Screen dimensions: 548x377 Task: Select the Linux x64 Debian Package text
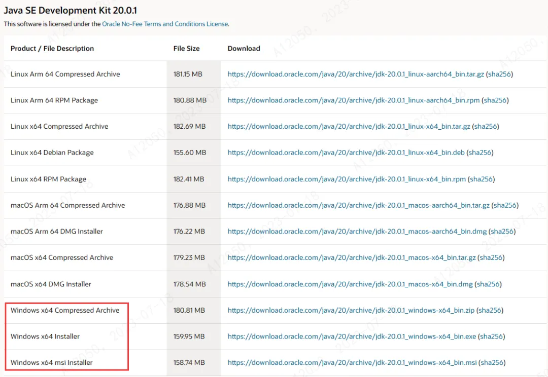tap(52, 153)
